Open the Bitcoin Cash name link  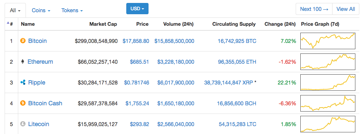(x=45, y=103)
